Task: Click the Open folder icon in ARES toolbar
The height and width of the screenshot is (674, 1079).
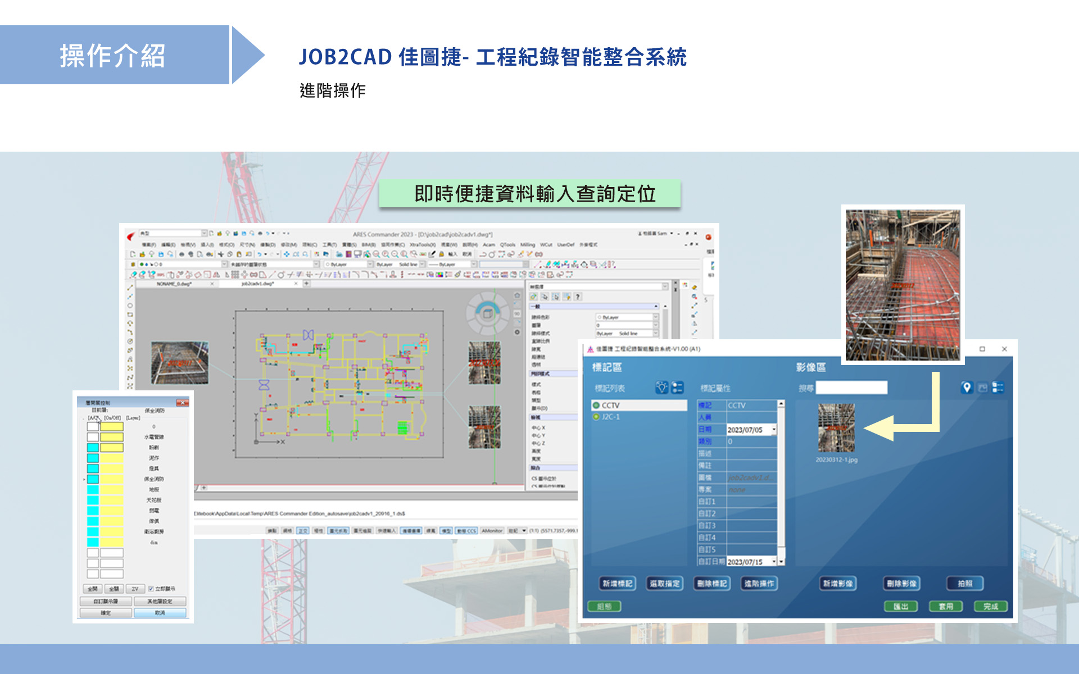Action: [x=142, y=254]
